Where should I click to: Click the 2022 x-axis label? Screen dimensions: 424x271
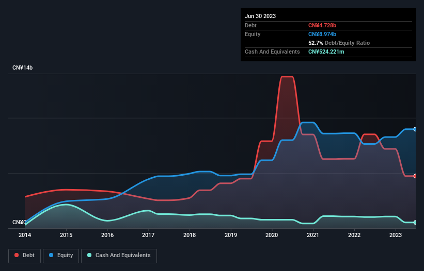[x=354, y=235]
